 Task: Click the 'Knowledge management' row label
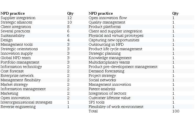(x=110, y=58)
